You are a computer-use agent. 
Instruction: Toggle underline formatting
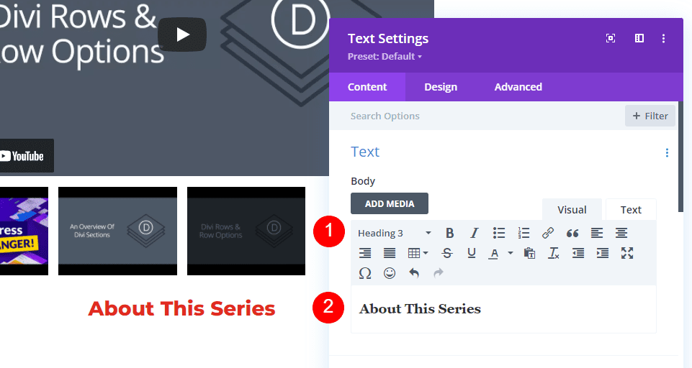click(x=472, y=253)
